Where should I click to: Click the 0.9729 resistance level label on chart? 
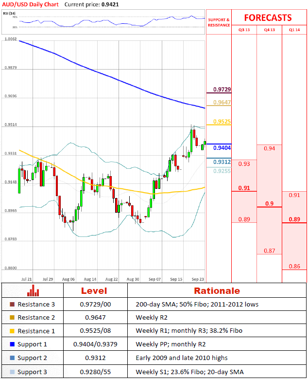pyautogui.click(x=222, y=90)
